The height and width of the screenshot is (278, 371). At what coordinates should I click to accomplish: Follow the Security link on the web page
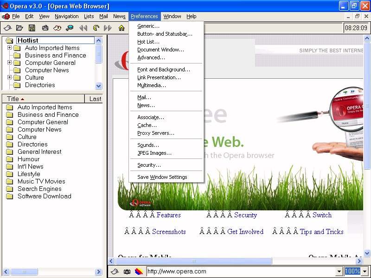(245, 215)
